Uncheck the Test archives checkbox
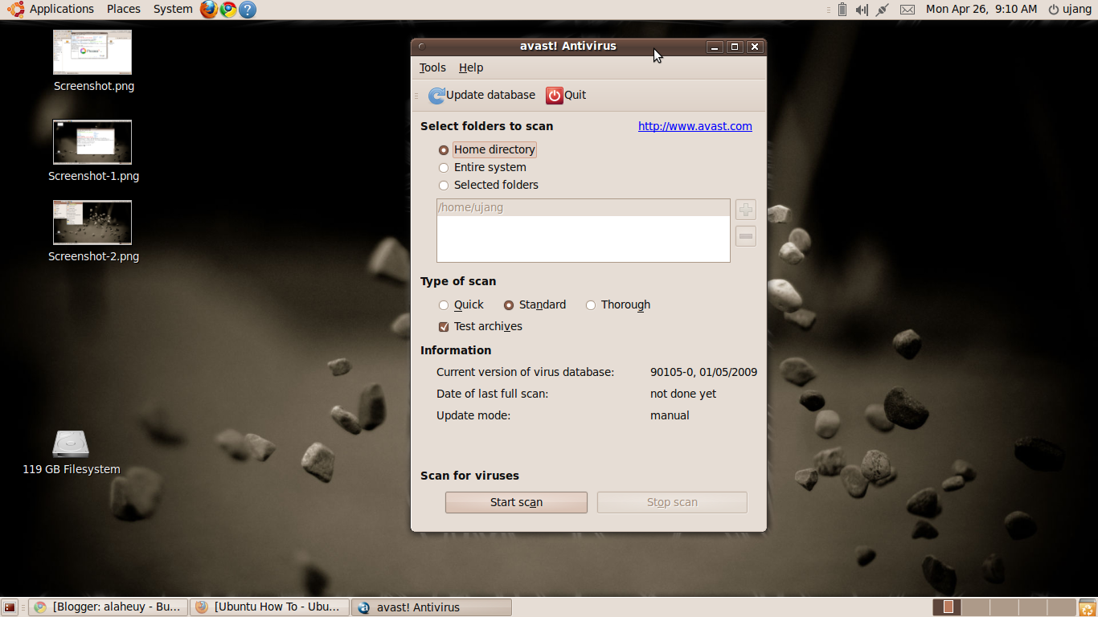 (x=443, y=326)
